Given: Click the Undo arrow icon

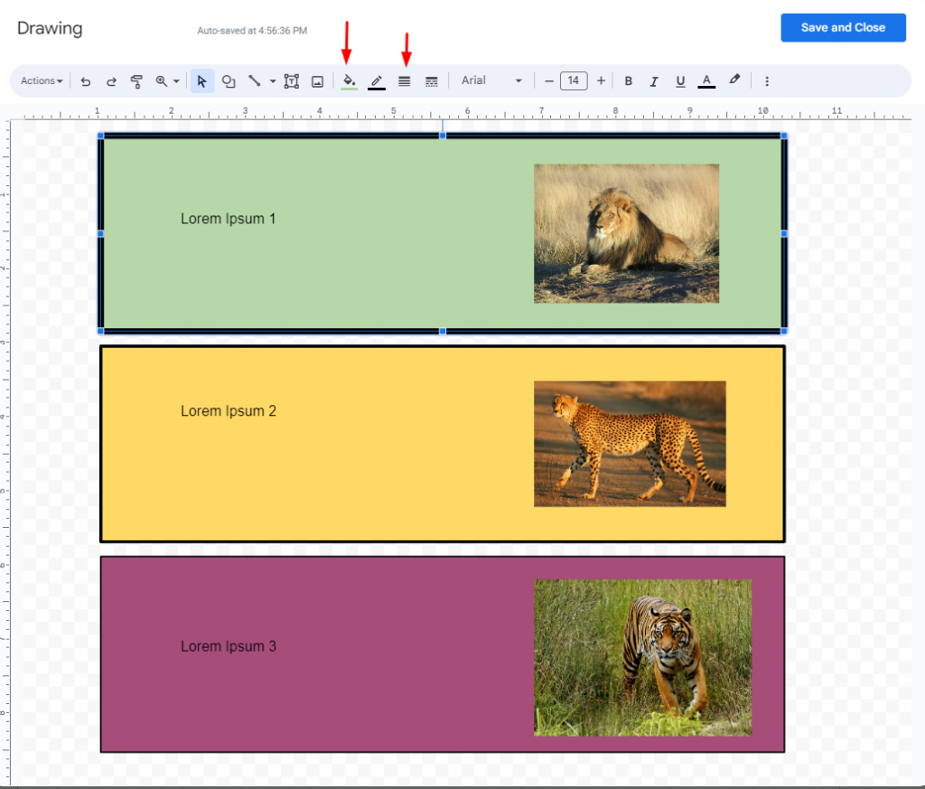Looking at the screenshot, I should 86,81.
